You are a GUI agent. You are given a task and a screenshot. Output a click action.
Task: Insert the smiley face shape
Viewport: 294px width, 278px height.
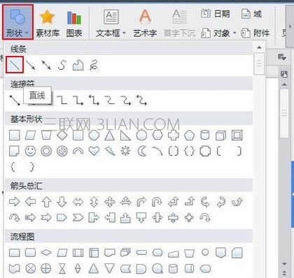tap(30, 151)
